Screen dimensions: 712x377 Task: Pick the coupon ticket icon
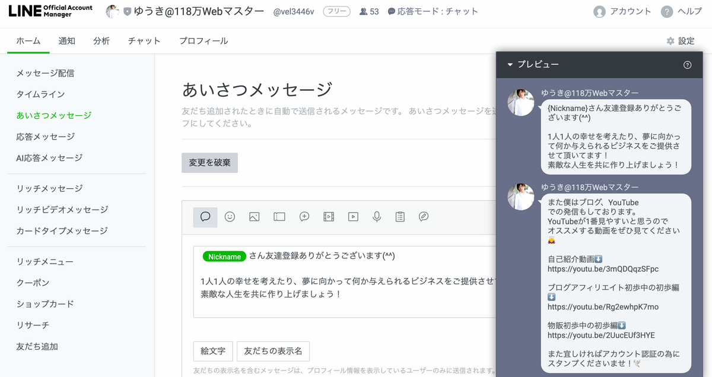[x=279, y=217]
